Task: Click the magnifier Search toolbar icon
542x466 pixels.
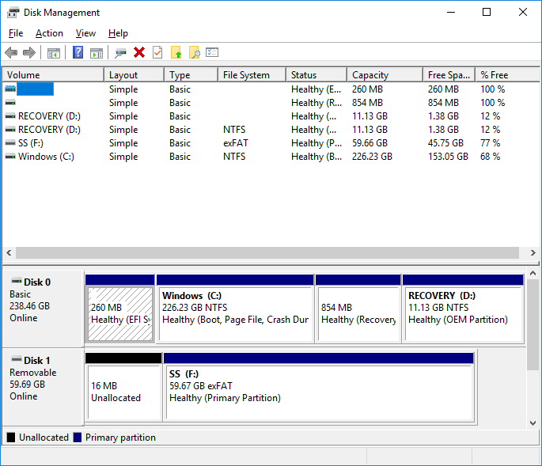Action: tap(194, 53)
